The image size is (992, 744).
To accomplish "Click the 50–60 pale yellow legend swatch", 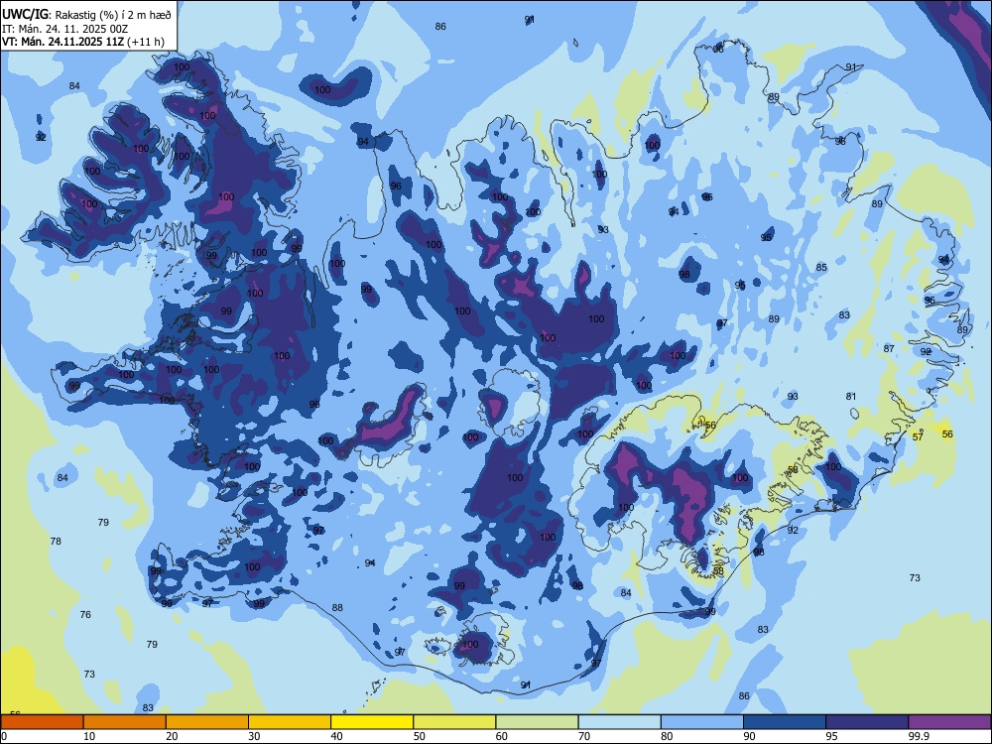I will [x=454, y=722].
